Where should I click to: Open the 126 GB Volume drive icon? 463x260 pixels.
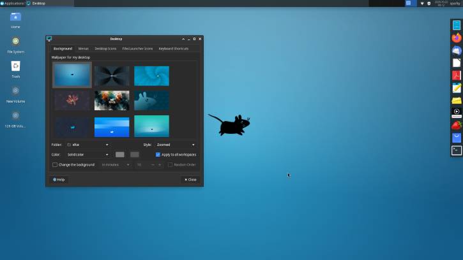point(15,115)
